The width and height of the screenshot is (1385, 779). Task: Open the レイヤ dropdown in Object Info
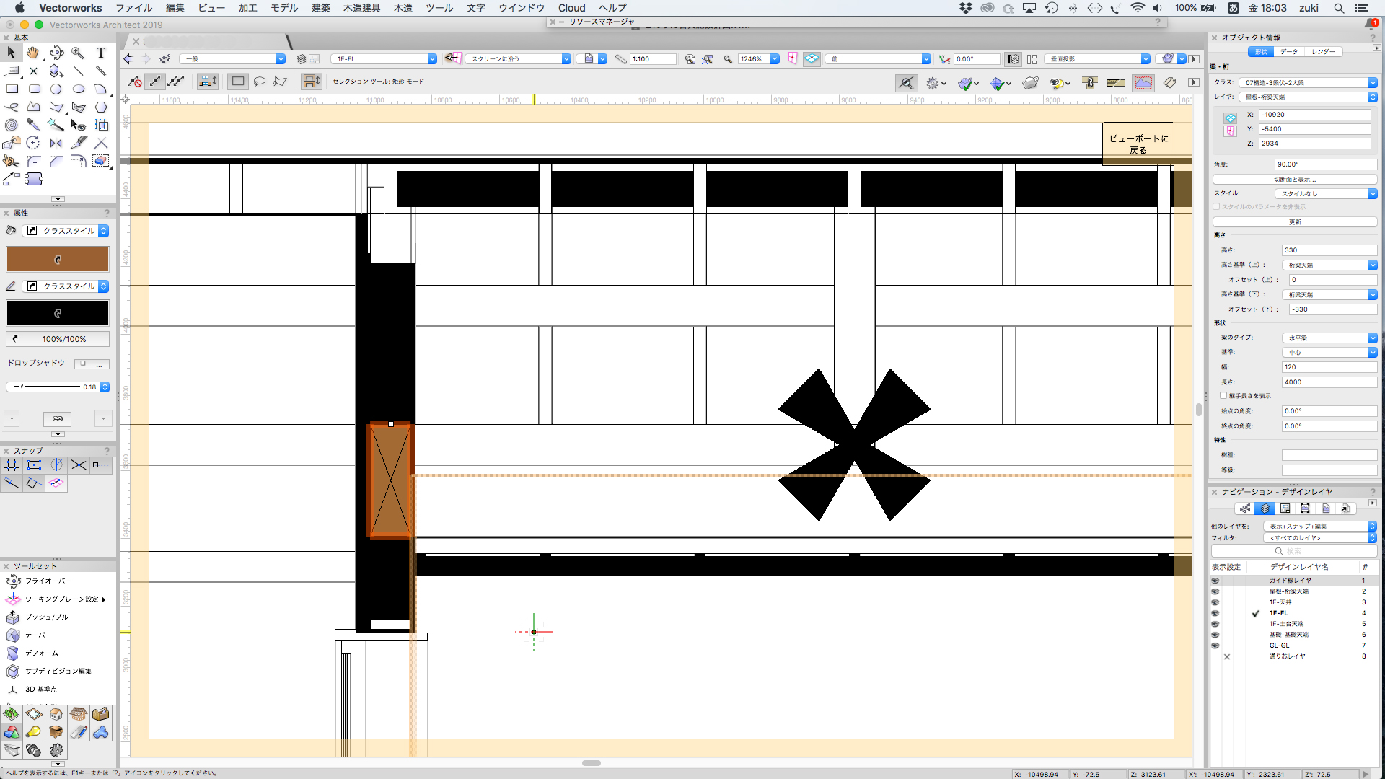coord(1308,97)
